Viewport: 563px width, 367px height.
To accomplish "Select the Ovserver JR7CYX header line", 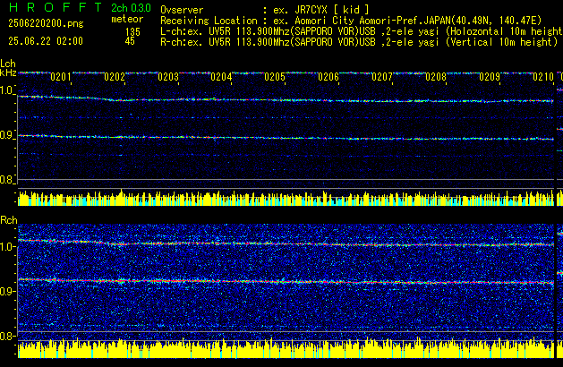I will 265,10.
